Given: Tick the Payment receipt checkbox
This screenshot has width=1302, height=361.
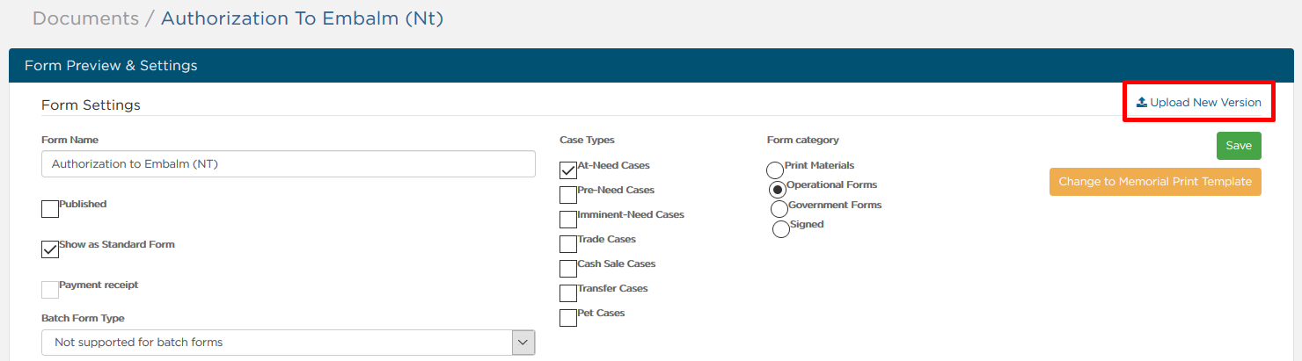Looking at the screenshot, I should [x=50, y=290].
